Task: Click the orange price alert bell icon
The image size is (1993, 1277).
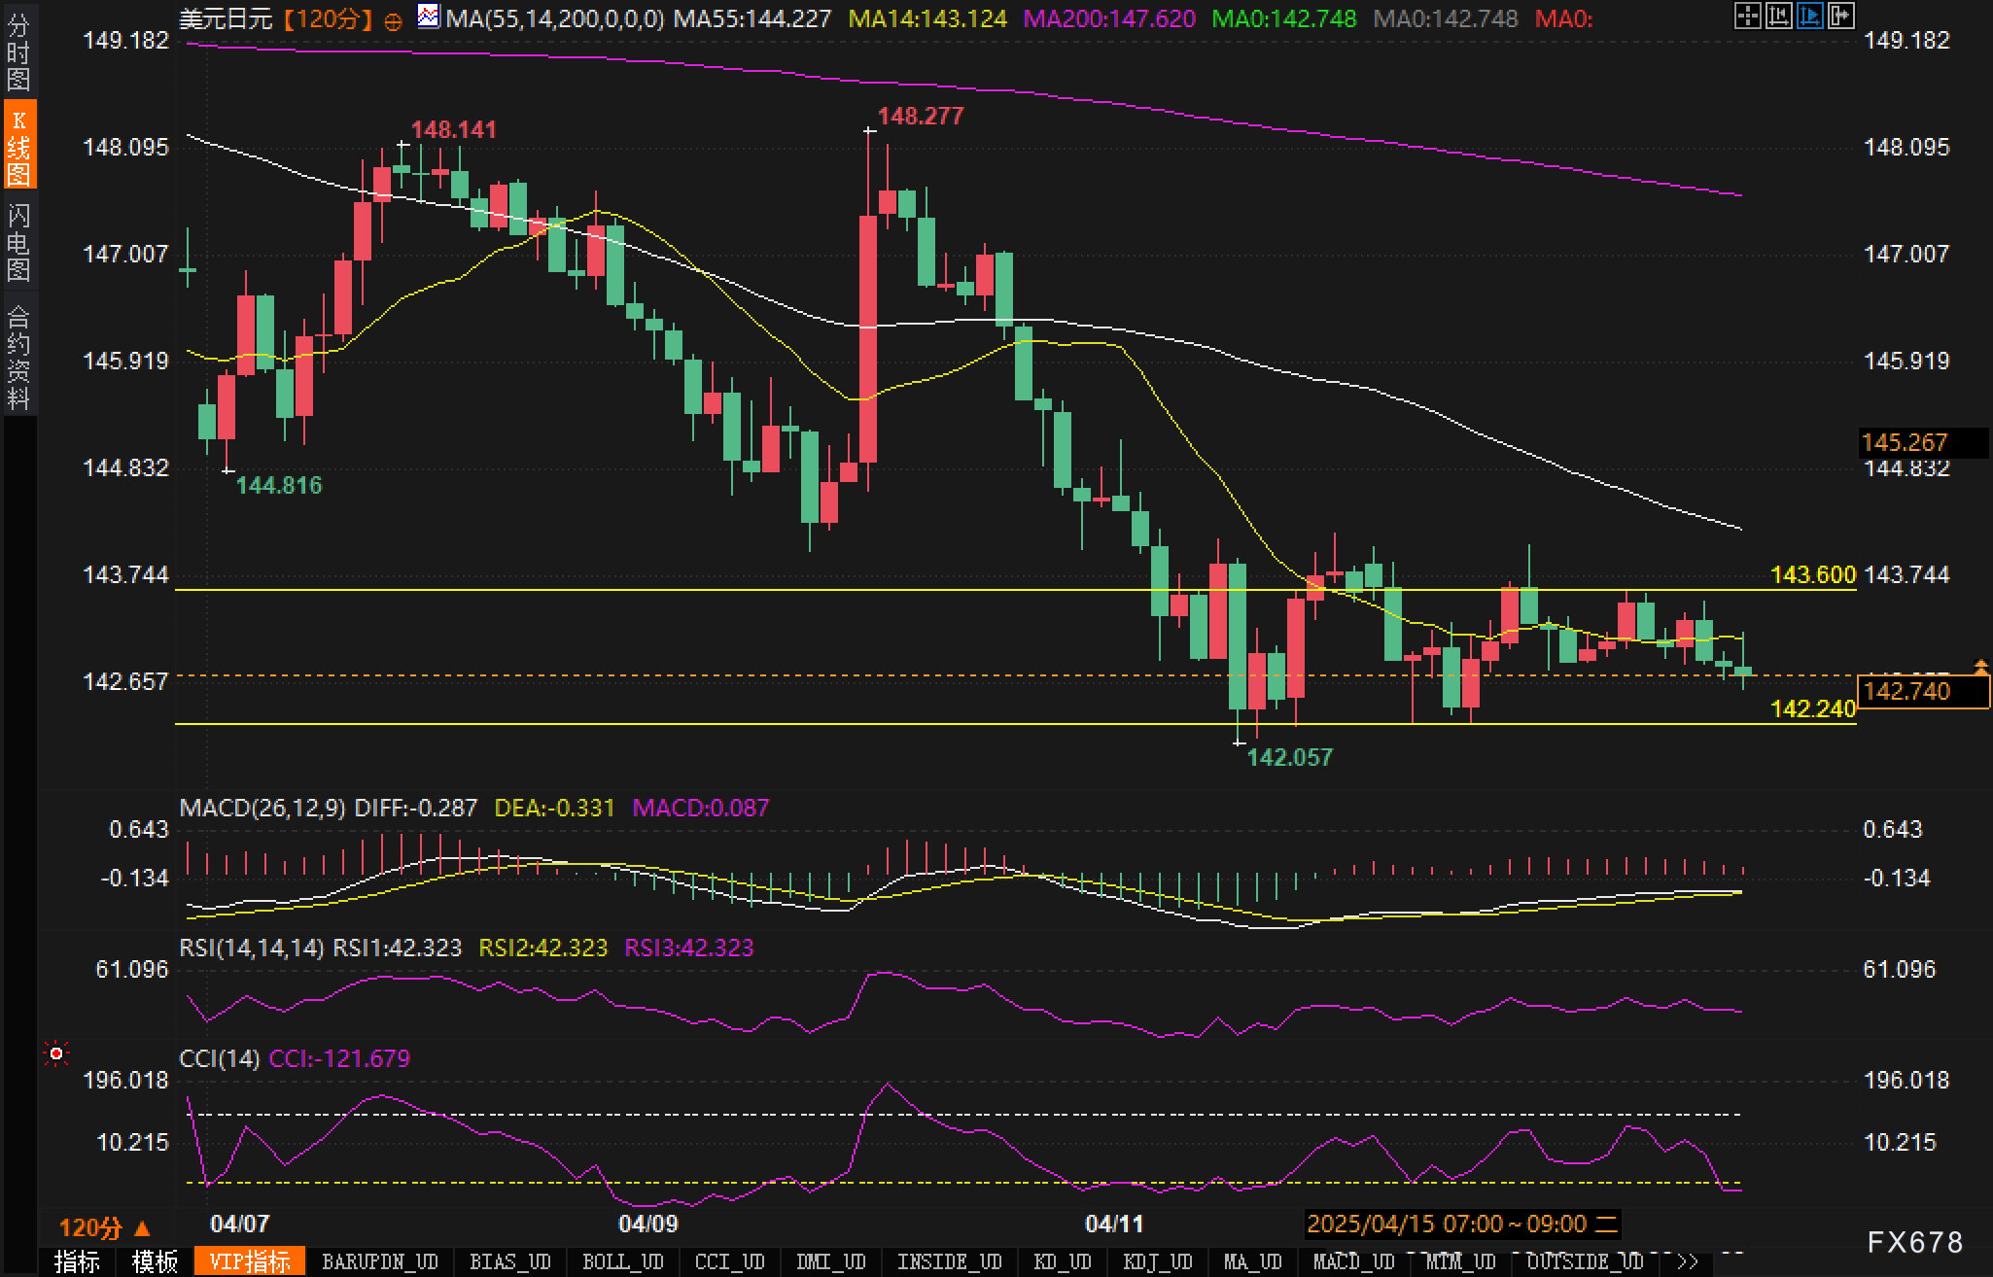Action: [1980, 666]
